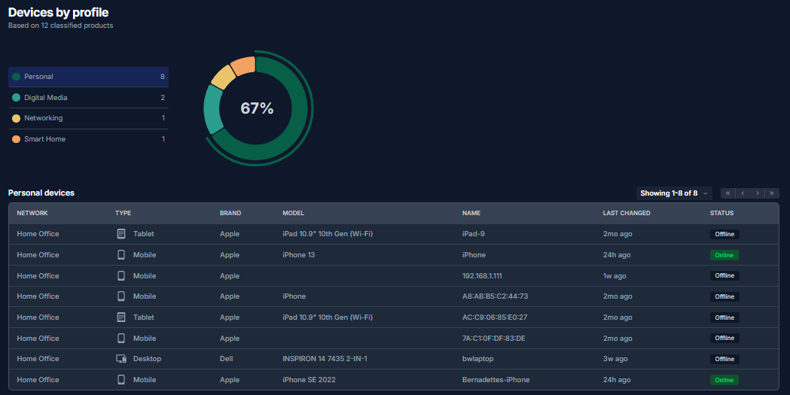Screen dimensions: 790x395
Task: Go to the first page of results
Action: [x=727, y=193]
